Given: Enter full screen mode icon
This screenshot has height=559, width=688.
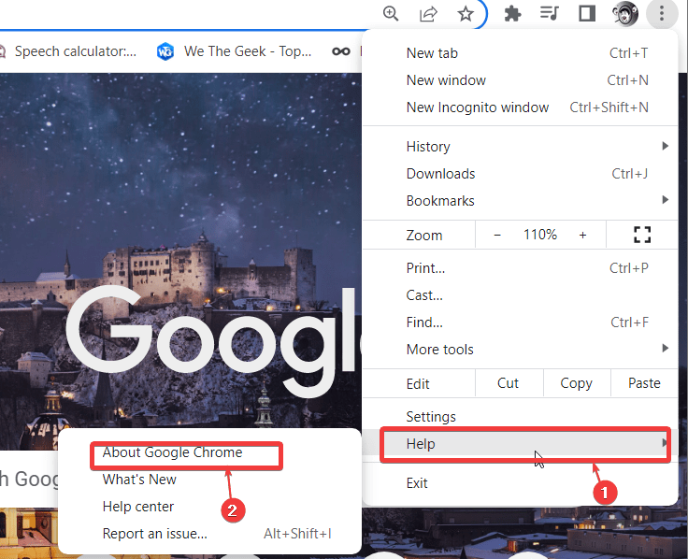Looking at the screenshot, I should [x=642, y=235].
